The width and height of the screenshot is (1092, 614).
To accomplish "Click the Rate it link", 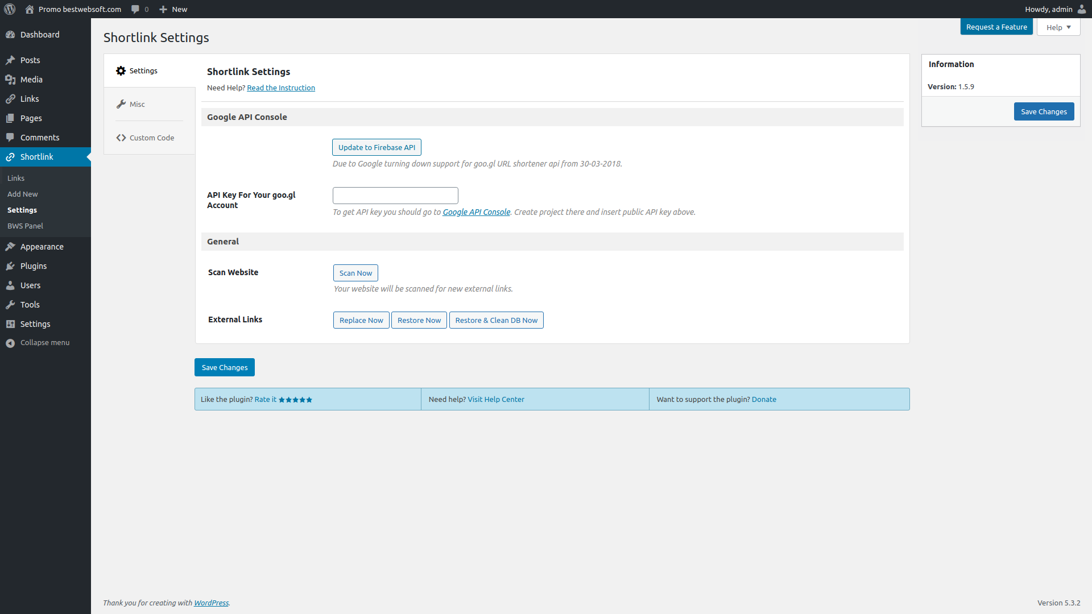I will click(x=266, y=400).
